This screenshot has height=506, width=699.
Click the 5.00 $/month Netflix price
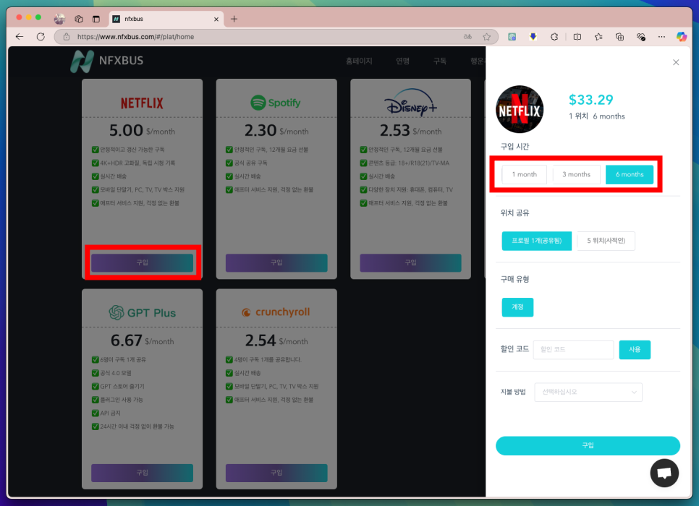point(143,131)
